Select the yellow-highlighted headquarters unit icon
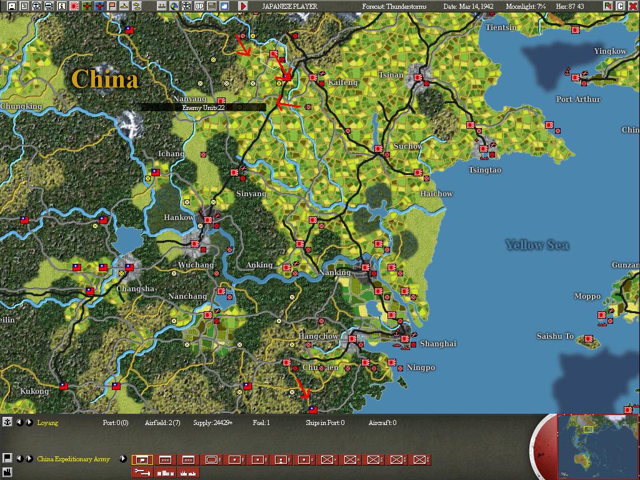Viewport: 640px width, 480px height. [142, 460]
